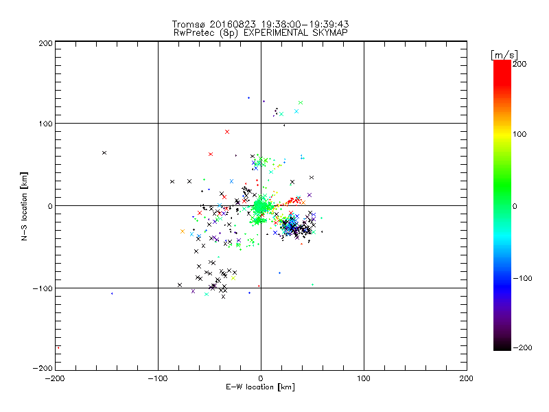The width and height of the screenshot is (549, 412).
Task: Click the title text 'Tromsø 20160823 19:38:00-19:39:43'
Action: click(260, 24)
